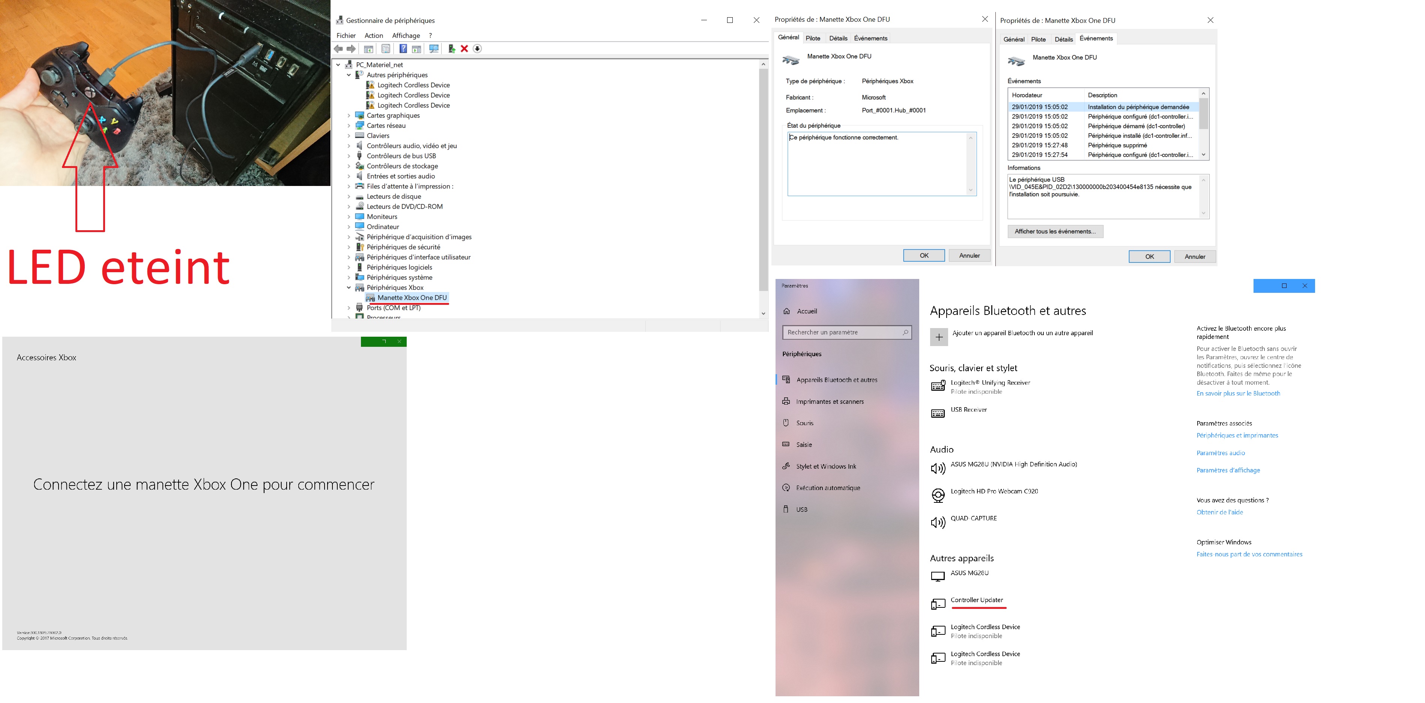This screenshot has width=1425, height=703.
Task: Select Manette Xbox One DFU in device tree
Action: coord(412,298)
